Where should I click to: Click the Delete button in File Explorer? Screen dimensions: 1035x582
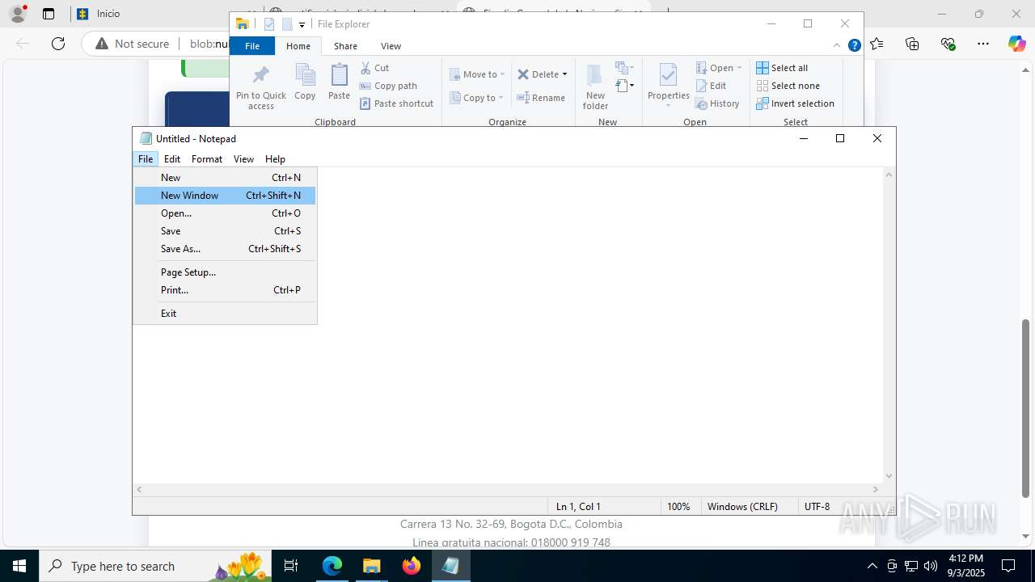[x=538, y=74]
